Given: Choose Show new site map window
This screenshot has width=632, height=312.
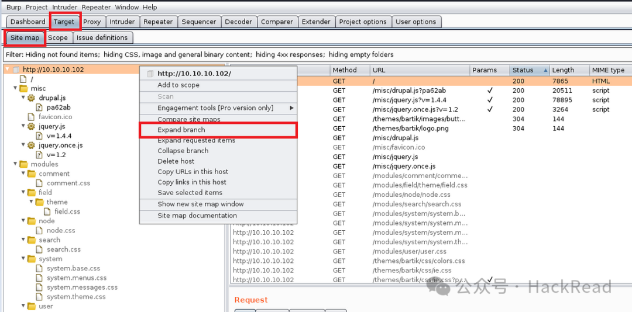Looking at the screenshot, I should click(x=218, y=204).
